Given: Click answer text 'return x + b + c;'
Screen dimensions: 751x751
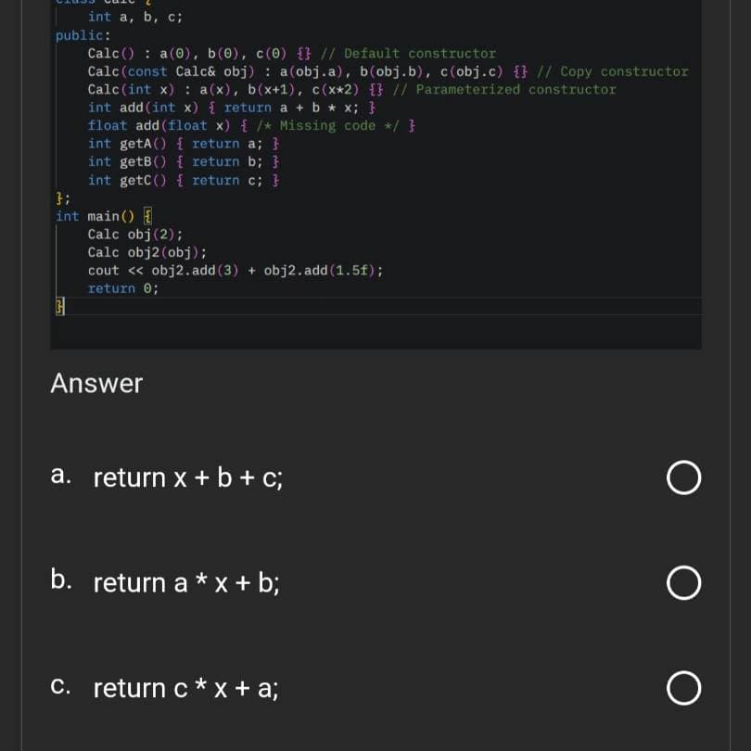Looking at the screenshot, I should pos(187,478).
